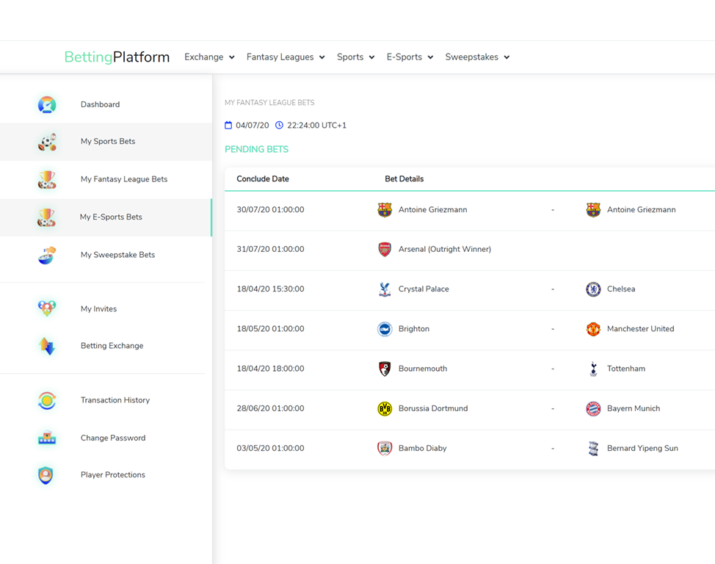
Task: Open the E-Sports menu item
Action: point(410,57)
